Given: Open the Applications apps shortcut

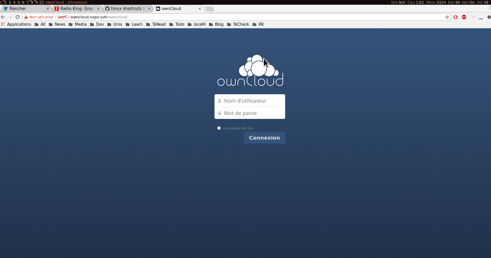Looking at the screenshot, I should (x=16, y=24).
